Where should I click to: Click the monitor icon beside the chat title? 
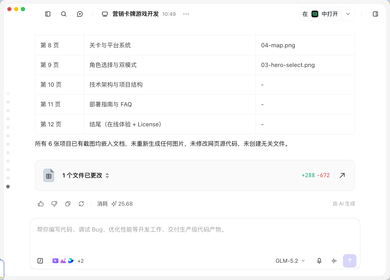[x=105, y=14]
